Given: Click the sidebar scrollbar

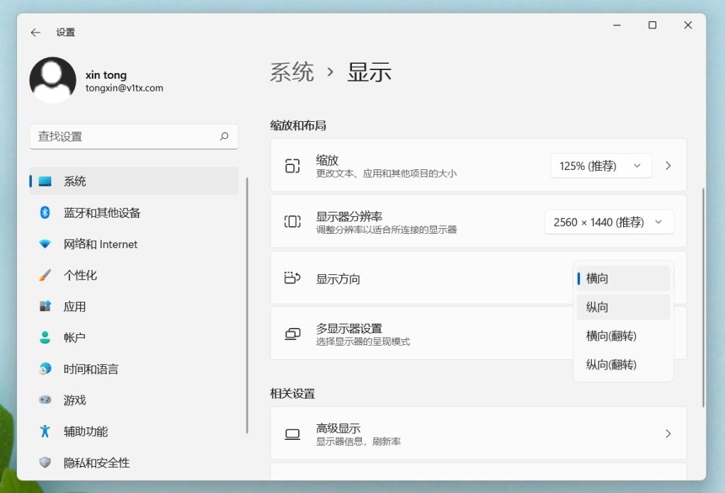Looking at the screenshot, I should [247, 305].
